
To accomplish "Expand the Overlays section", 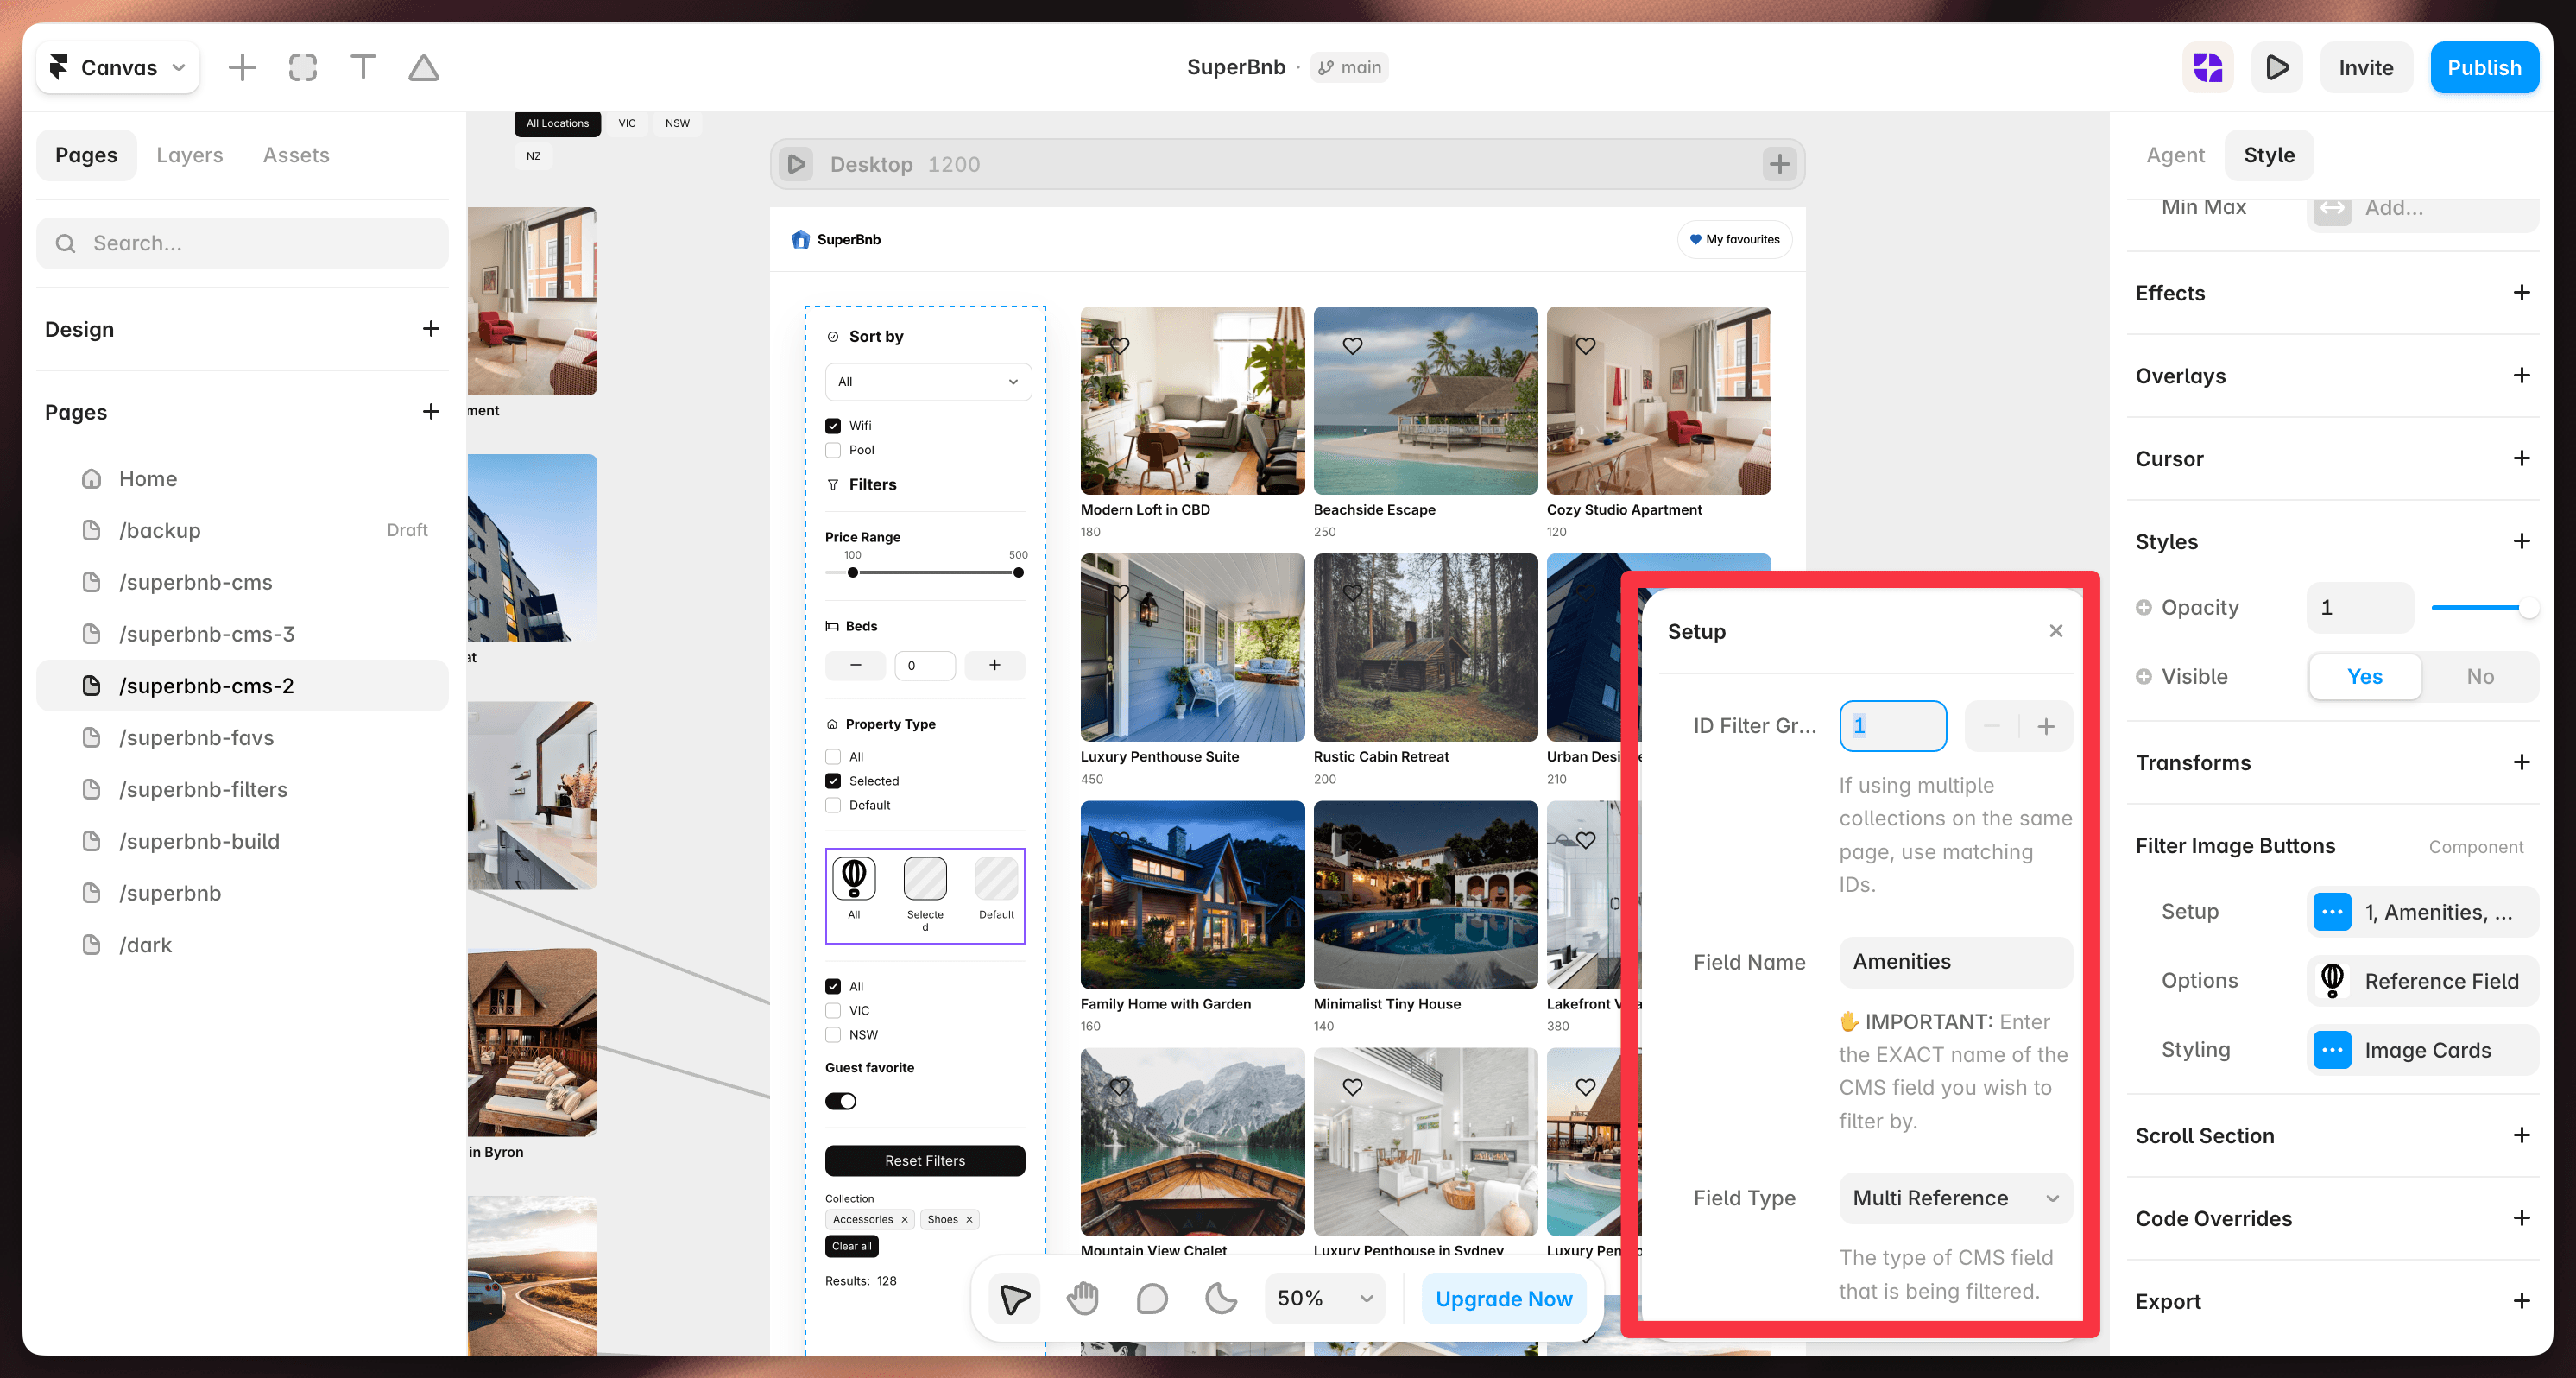I will click(2522, 376).
